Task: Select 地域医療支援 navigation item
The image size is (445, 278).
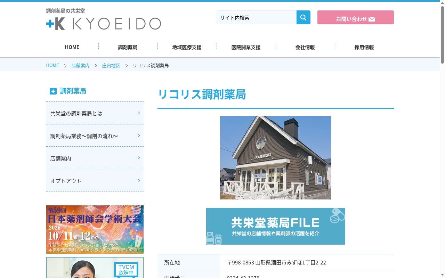Action: [x=187, y=47]
